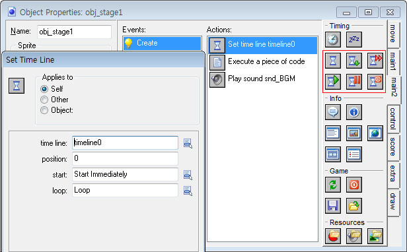The image size is (407, 252).
Task: Switch to the score actions tab
Action: [392, 146]
